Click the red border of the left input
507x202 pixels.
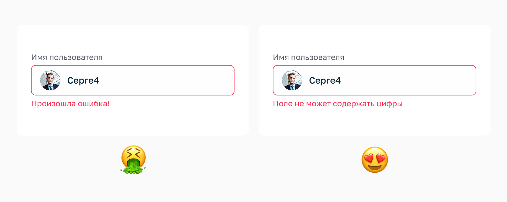click(133, 66)
